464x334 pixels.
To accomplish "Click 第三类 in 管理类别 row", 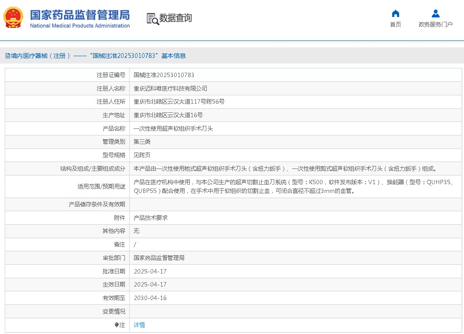I will click(x=142, y=142).
